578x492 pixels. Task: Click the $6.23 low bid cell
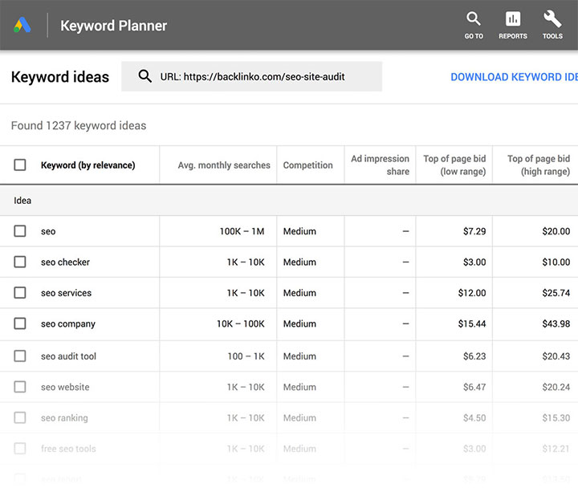pos(474,356)
